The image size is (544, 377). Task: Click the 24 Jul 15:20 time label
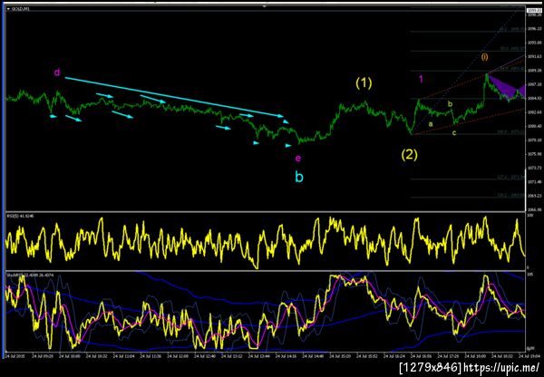[x=340, y=356]
